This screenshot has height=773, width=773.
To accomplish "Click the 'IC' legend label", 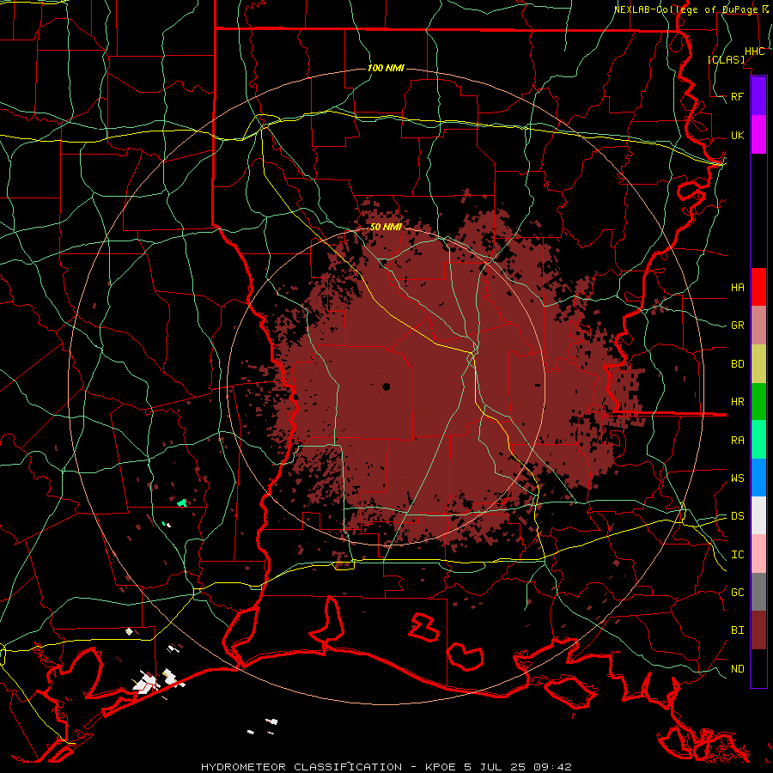I will 737,555.
